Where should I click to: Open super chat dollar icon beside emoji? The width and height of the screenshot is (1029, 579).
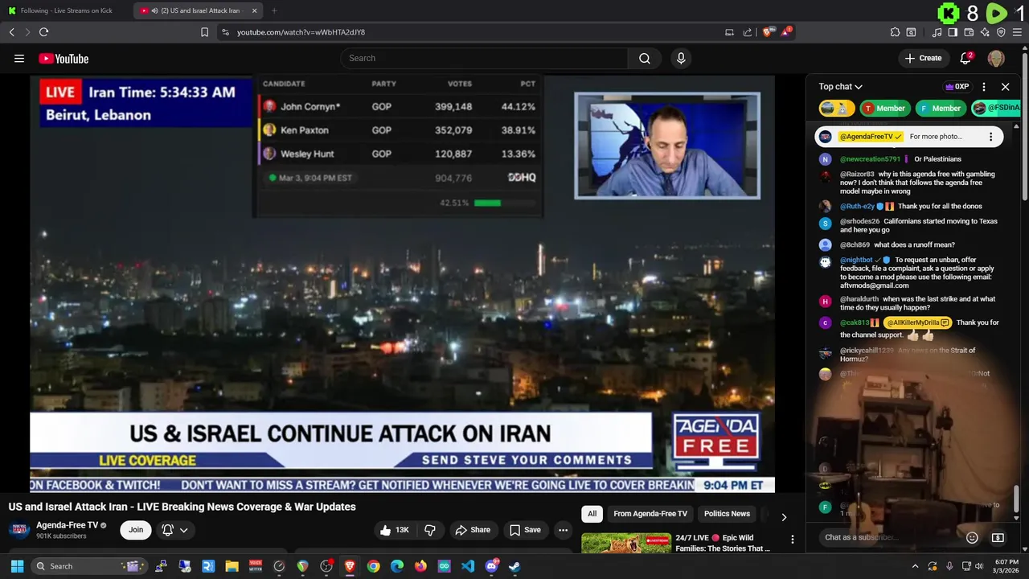998,537
